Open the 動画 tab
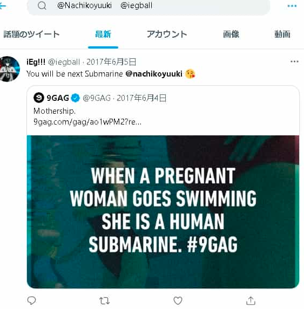The height and width of the screenshot is (309, 304). click(x=282, y=35)
